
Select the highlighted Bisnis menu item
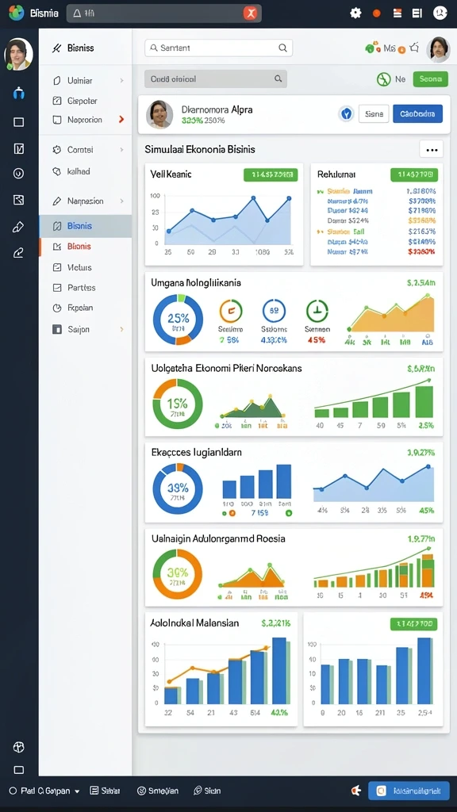click(x=86, y=226)
